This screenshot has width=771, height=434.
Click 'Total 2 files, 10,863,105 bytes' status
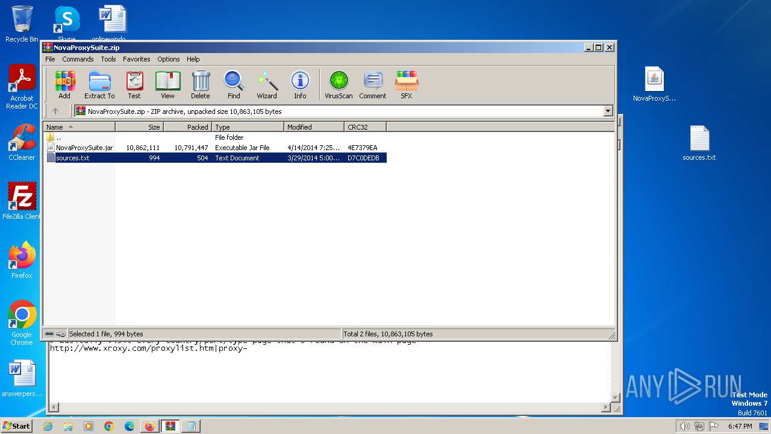click(x=388, y=334)
